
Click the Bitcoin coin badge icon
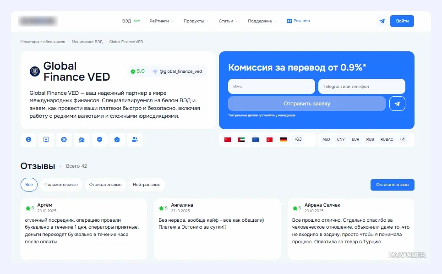[x=64, y=140]
